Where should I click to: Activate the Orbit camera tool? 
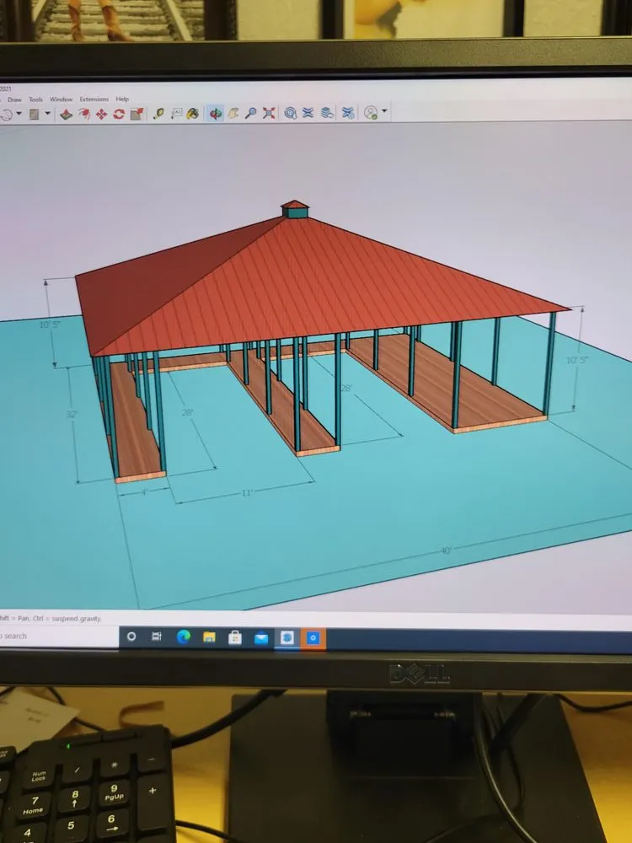[216, 114]
